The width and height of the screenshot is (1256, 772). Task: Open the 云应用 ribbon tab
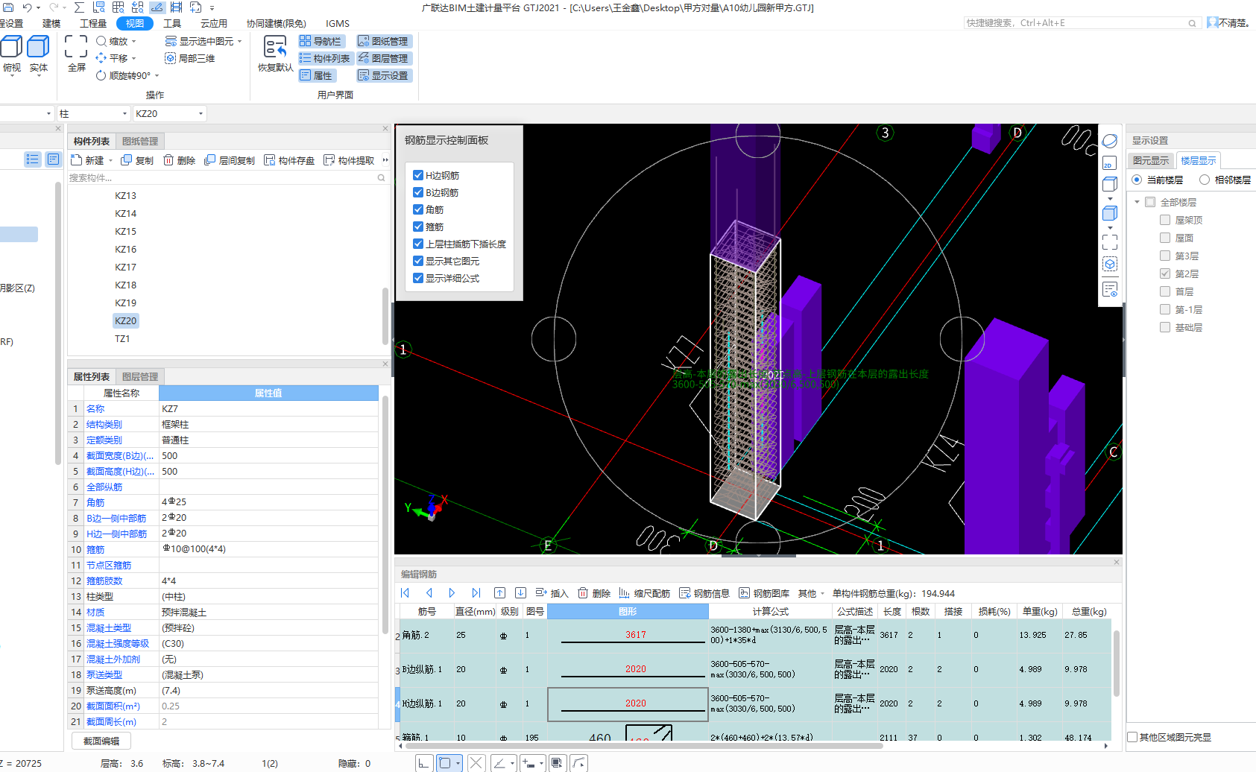coord(214,24)
